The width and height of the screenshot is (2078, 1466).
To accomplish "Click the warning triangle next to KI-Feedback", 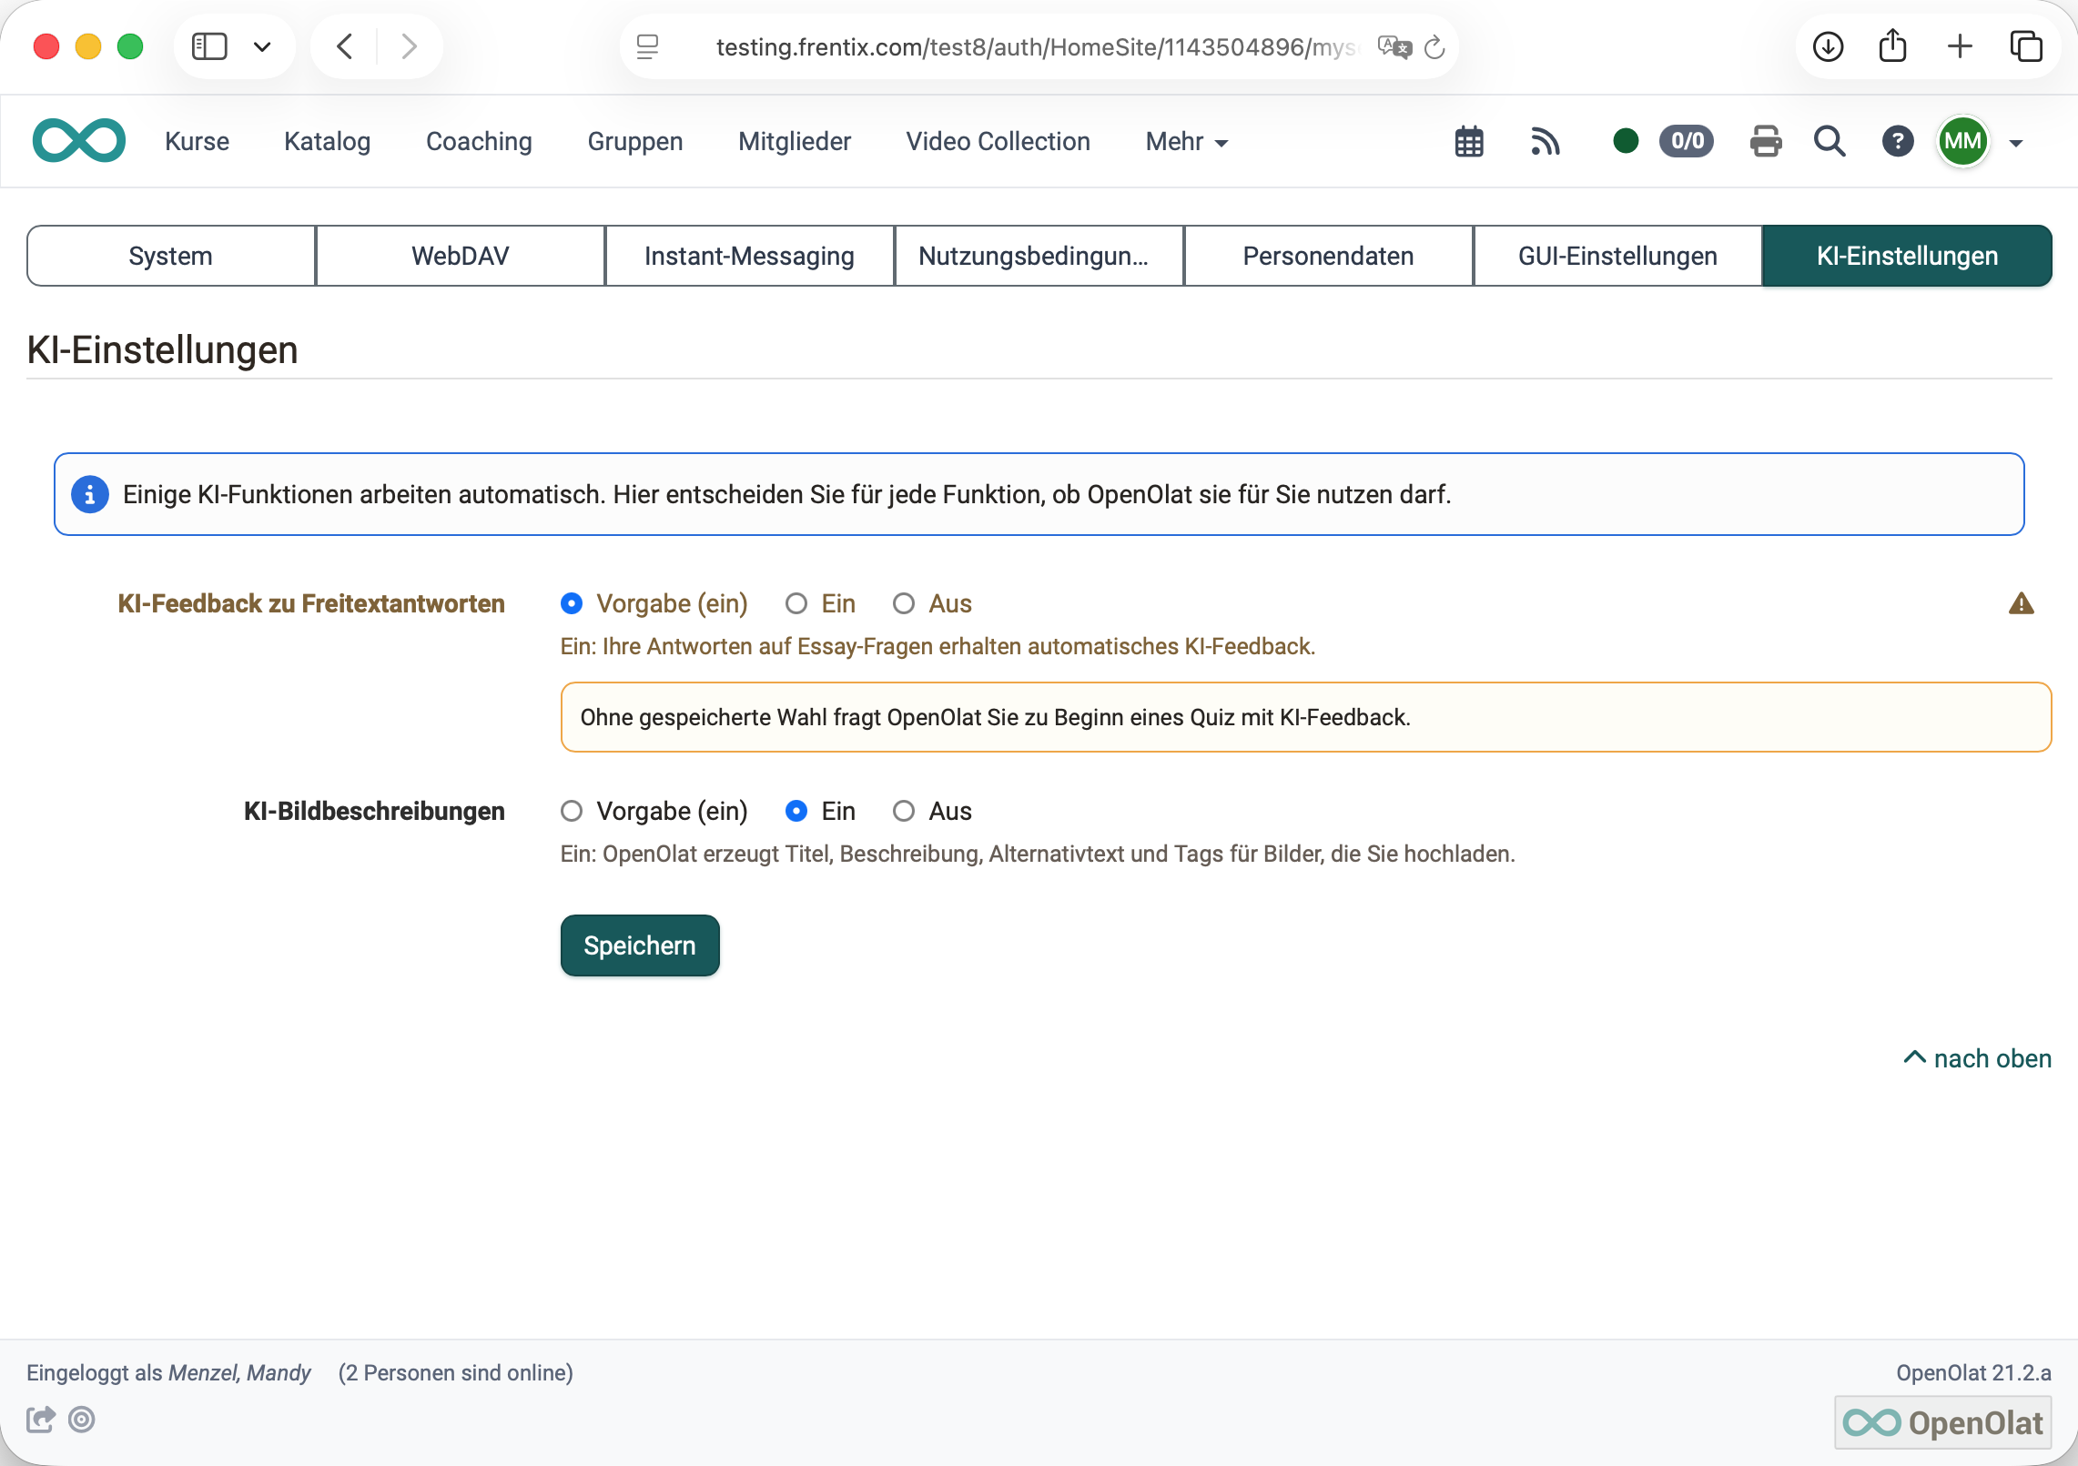I will (2021, 603).
